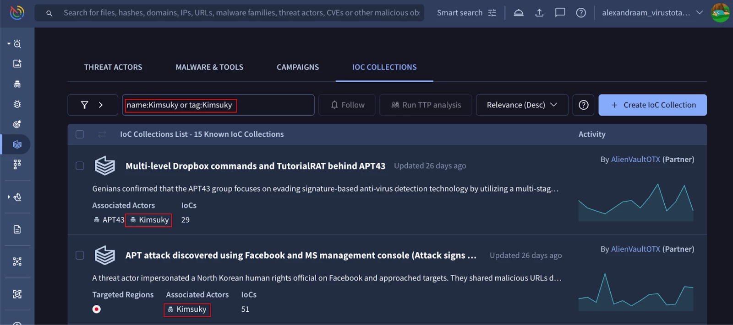Image resolution: width=733 pixels, height=325 pixels.
Task: Open Malware bug sidebar icon
Action: coord(17,104)
